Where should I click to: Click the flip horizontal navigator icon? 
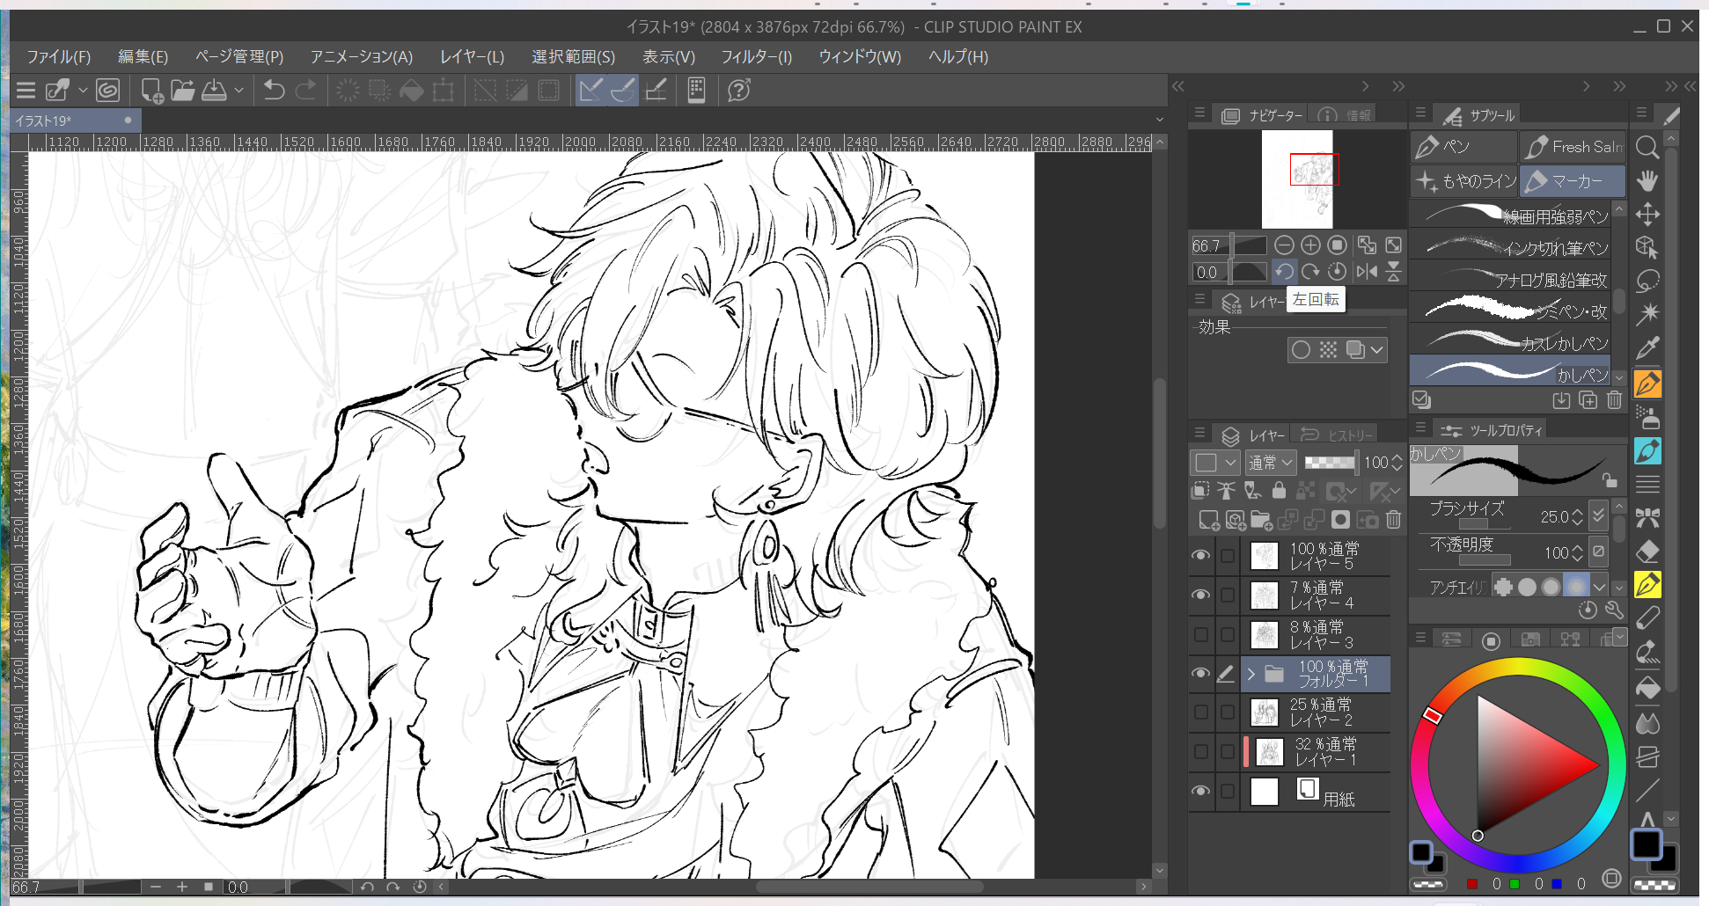pos(1367,272)
